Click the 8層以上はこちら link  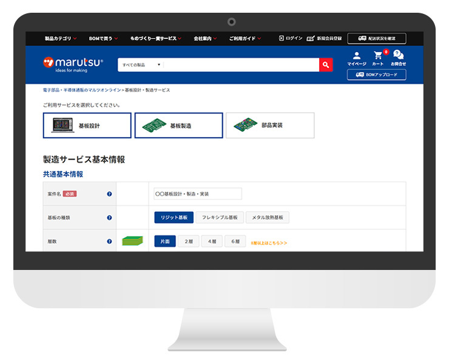pyautogui.click(x=269, y=243)
